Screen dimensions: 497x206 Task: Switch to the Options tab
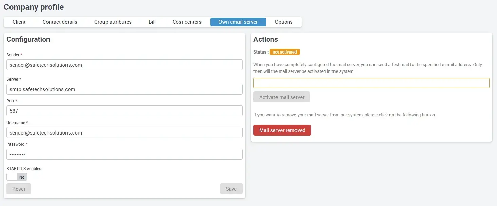click(x=284, y=22)
